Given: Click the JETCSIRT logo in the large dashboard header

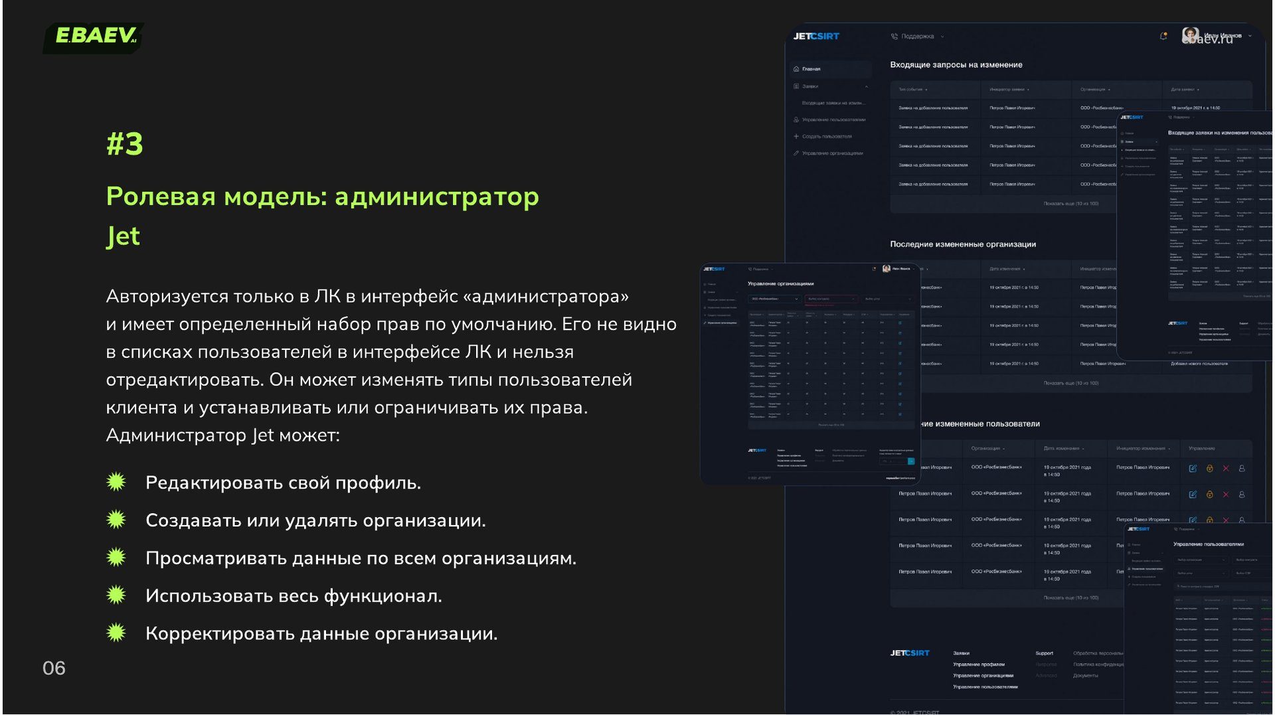Looking at the screenshot, I should coord(816,37).
